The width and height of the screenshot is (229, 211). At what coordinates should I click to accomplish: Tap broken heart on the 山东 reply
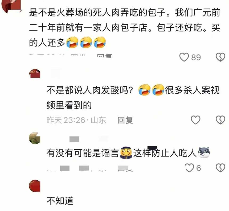(220, 120)
